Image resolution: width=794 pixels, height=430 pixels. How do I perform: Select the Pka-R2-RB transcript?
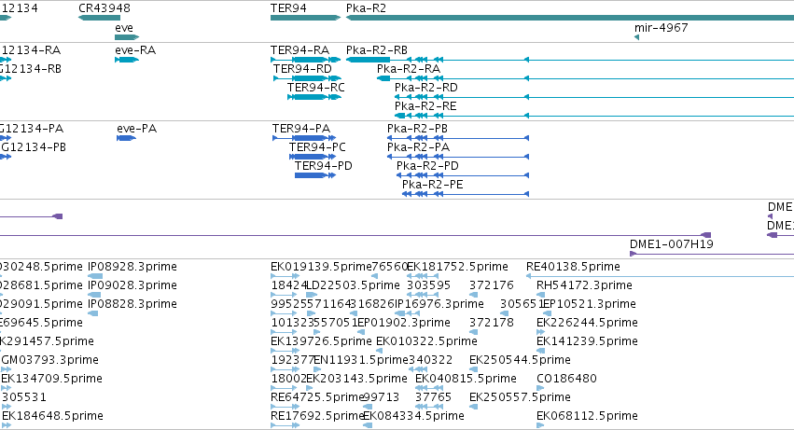pos(570,60)
